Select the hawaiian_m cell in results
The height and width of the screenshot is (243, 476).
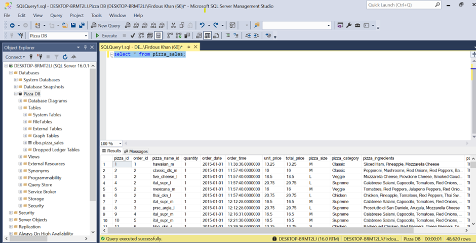166,164
